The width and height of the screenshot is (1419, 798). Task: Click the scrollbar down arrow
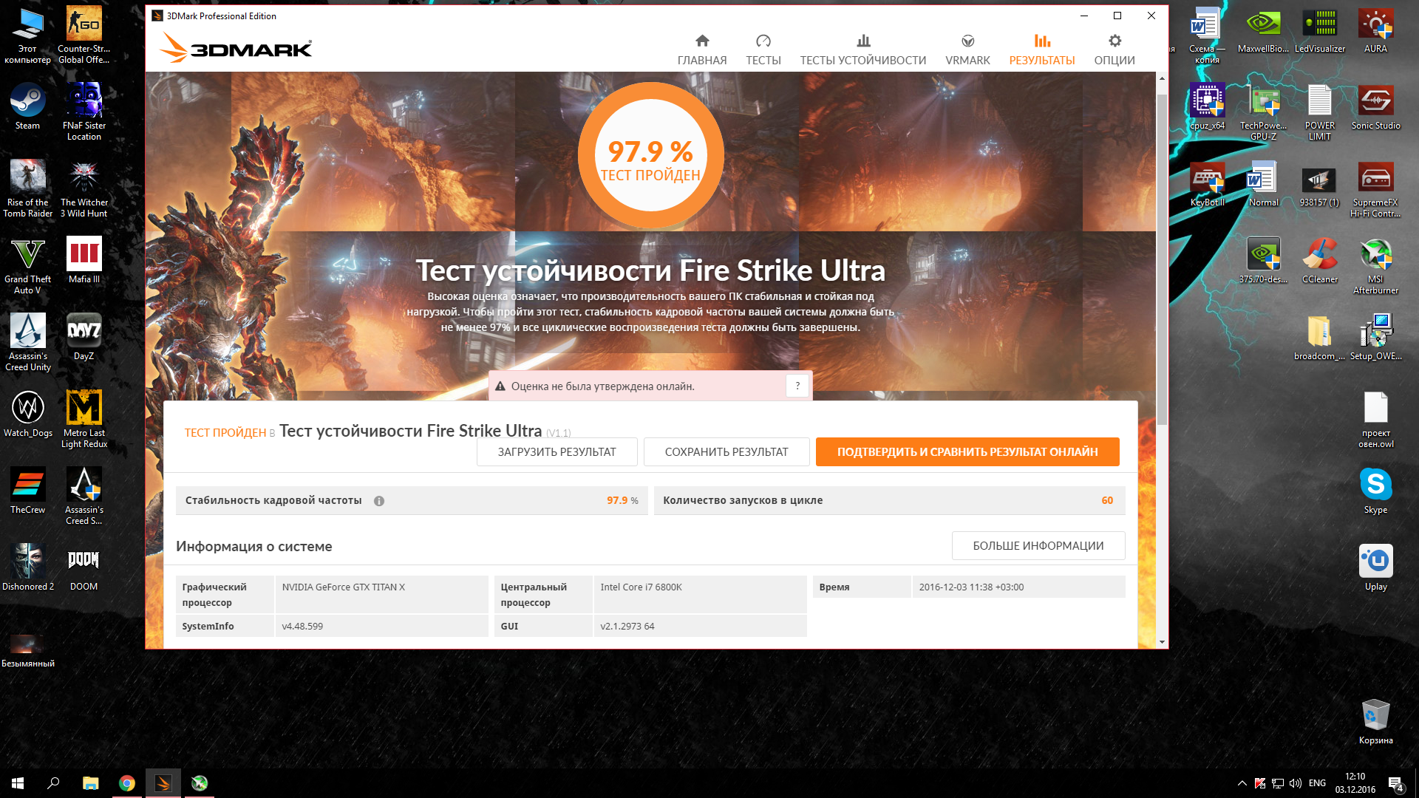click(x=1162, y=642)
